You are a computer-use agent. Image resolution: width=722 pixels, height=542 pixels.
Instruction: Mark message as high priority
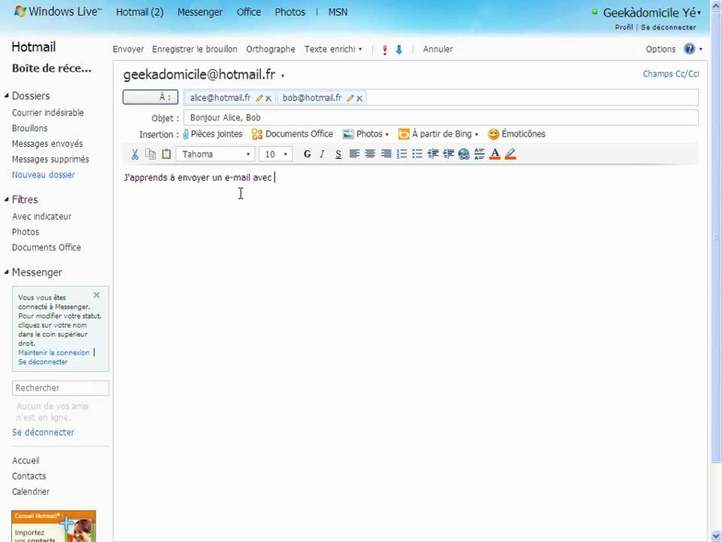pos(385,50)
